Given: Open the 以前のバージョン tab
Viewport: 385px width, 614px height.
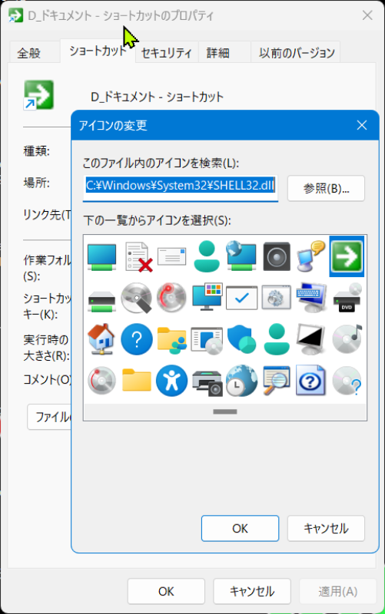Looking at the screenshot, I should [x=297, y=53].
